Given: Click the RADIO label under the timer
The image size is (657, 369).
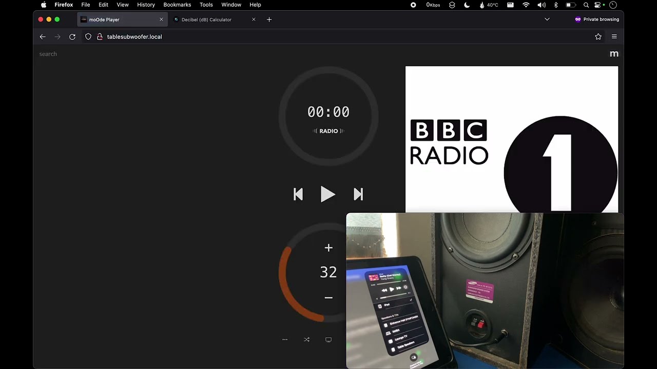Looking at the screenshot, I should [328, 131].
